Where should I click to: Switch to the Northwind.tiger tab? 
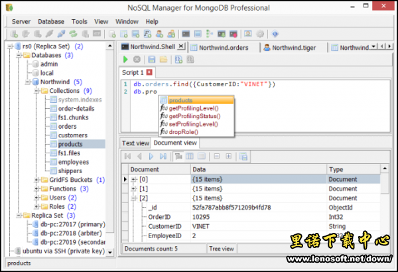(294, 48)
